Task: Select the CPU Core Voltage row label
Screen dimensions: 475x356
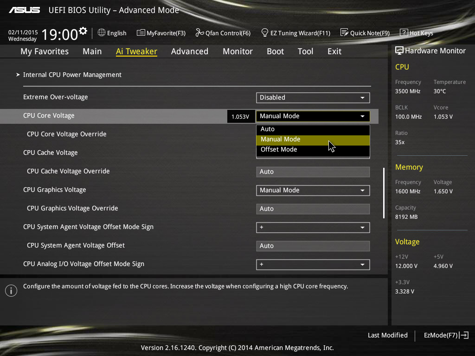Action: pyautogui.click(x=49, y=115)
